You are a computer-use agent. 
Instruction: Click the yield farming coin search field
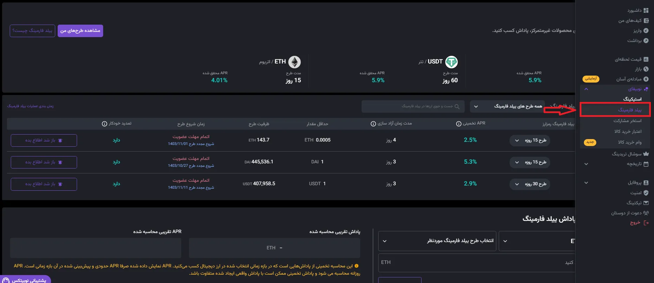[413, 106]
